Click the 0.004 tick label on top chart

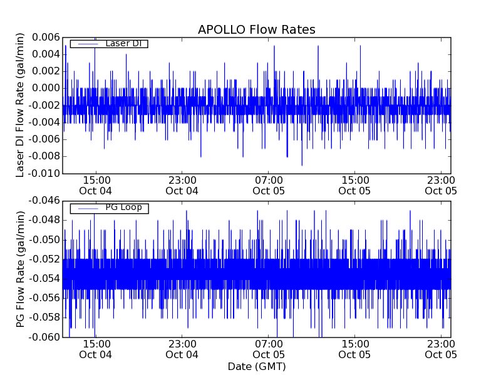pos(46,54)
